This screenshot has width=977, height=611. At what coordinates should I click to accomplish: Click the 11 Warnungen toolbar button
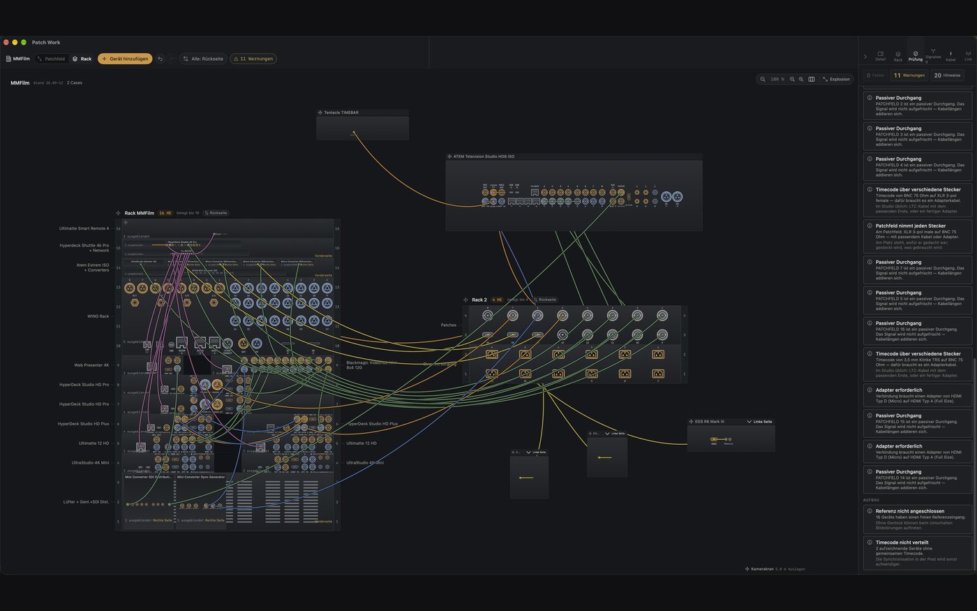pyautogui.click(x=253, y=59)
